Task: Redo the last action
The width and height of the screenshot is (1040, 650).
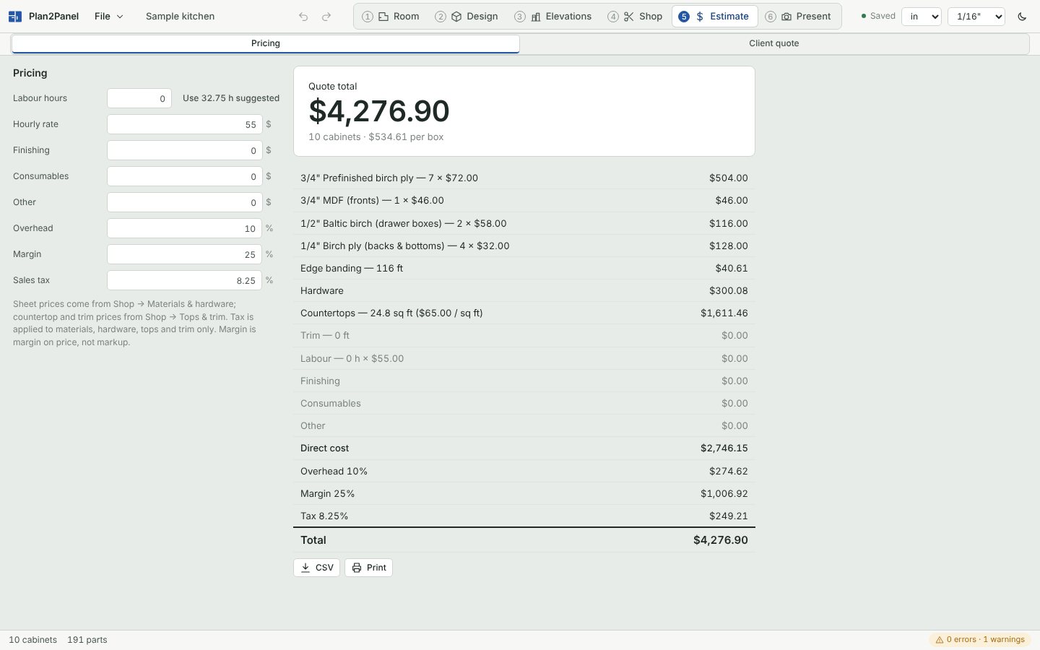Action: pos(326,16)
